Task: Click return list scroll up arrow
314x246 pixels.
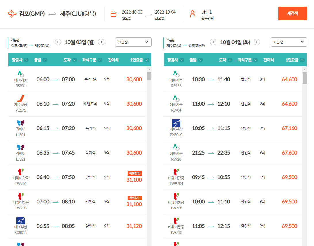Action: pyautogui.click(x=305, y=70)
